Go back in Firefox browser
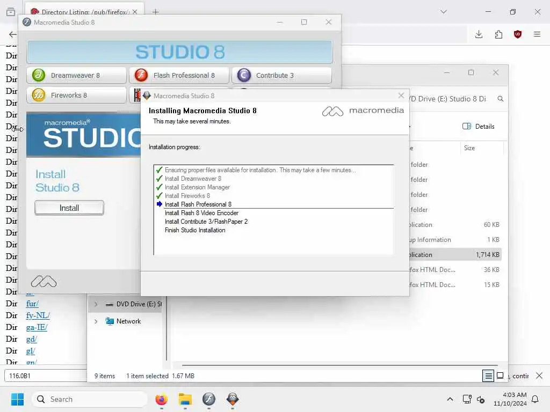 tap(13, 34)
